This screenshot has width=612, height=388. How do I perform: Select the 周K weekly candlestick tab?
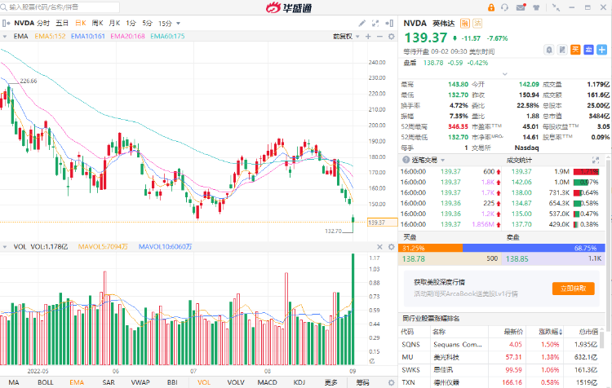pyautogui.click(x=98, y=24)
